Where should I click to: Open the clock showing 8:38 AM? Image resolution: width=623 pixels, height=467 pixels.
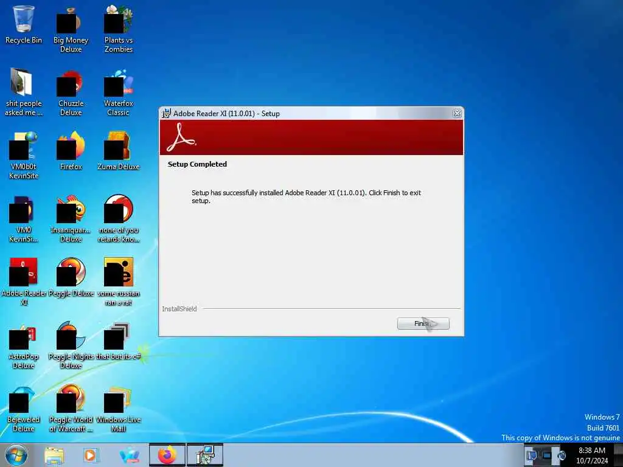click(591, 455)
